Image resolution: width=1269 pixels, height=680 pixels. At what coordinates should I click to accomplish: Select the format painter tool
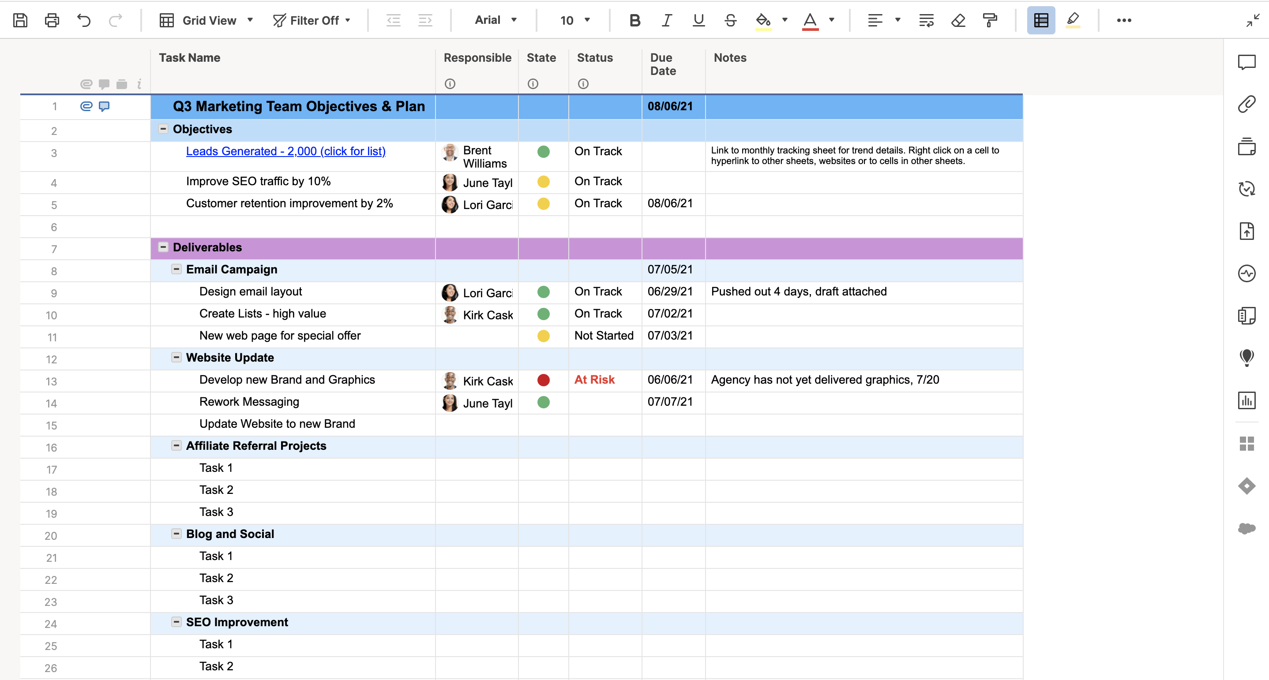click(x=990, y=20)
